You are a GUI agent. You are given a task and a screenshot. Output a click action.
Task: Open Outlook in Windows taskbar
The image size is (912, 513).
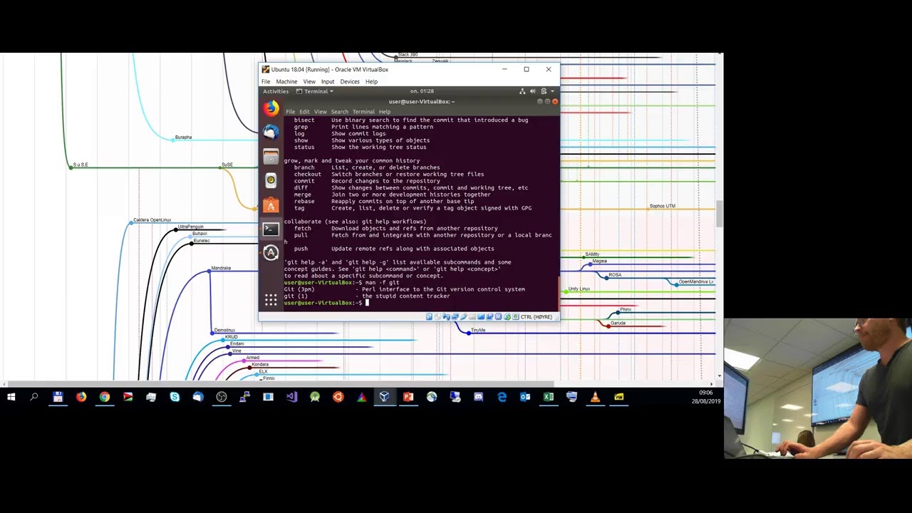tap(525, 397)
